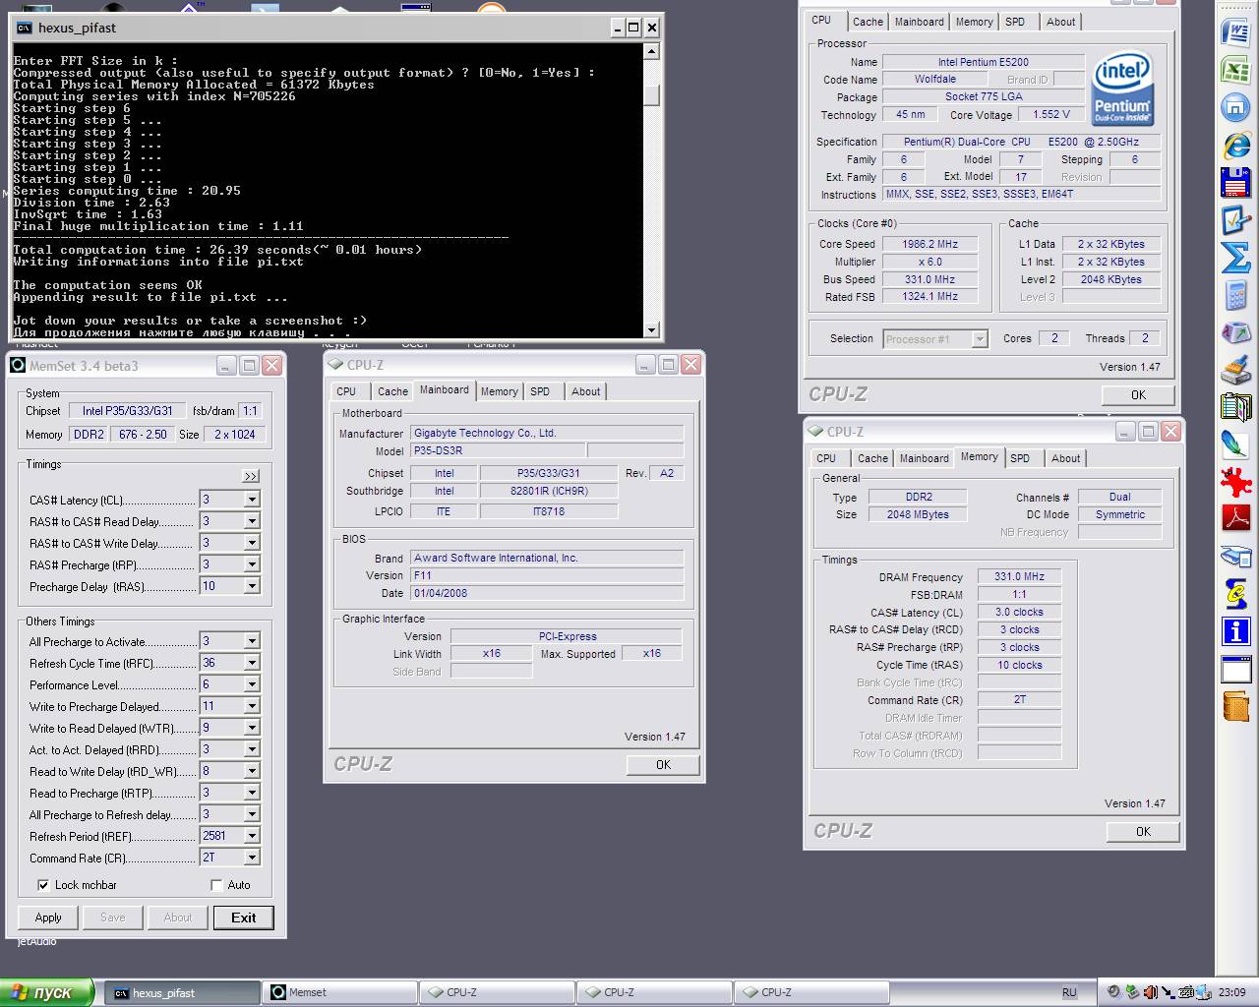Click the scanner with brush icon
Screen dimensions: 1259x1007
coord(1235,370)
